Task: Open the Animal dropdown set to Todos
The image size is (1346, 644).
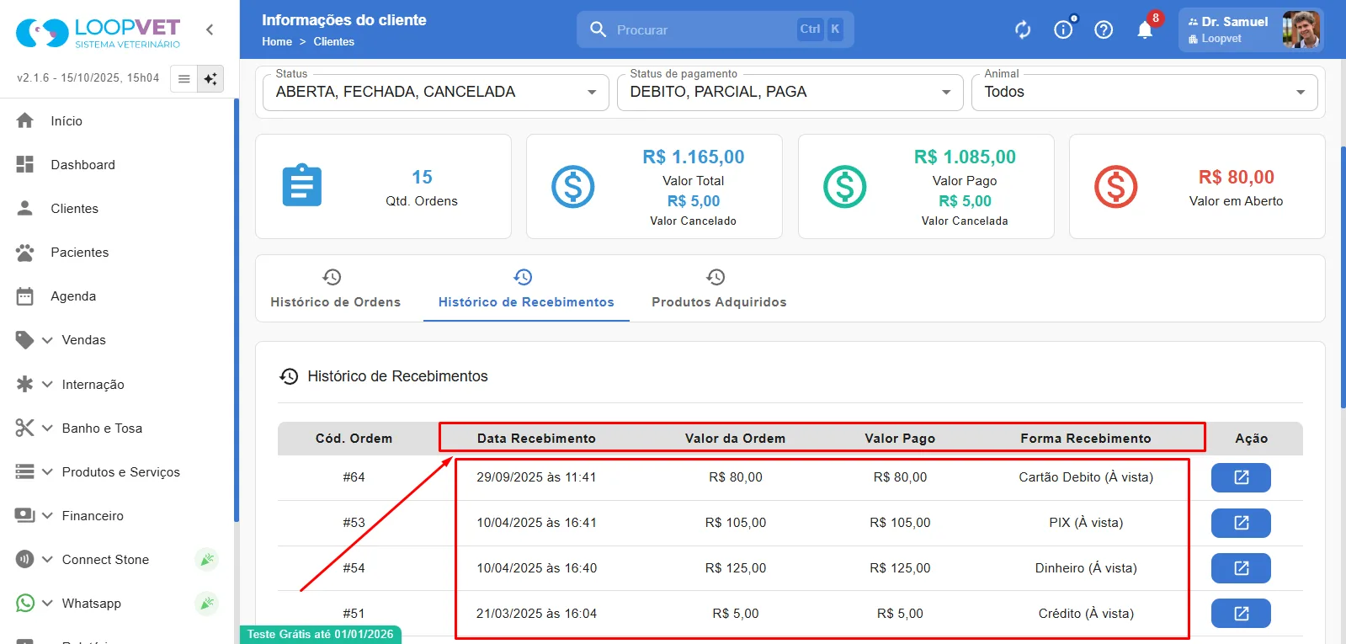Action: pyautogui.click(x=1145, y=92)
